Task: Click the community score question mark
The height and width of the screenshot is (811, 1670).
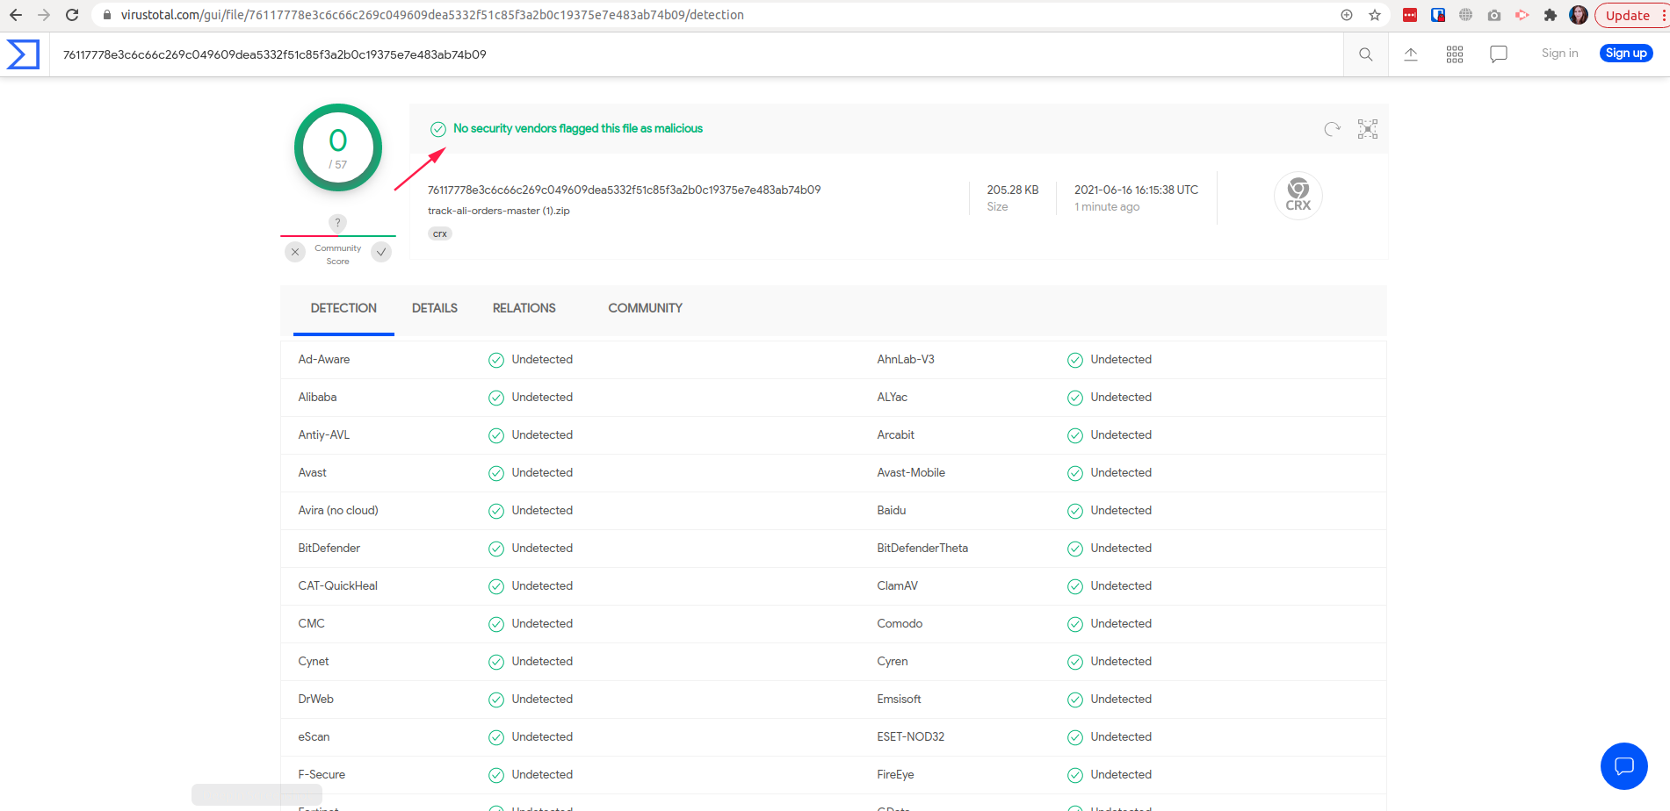Action: 337,223
